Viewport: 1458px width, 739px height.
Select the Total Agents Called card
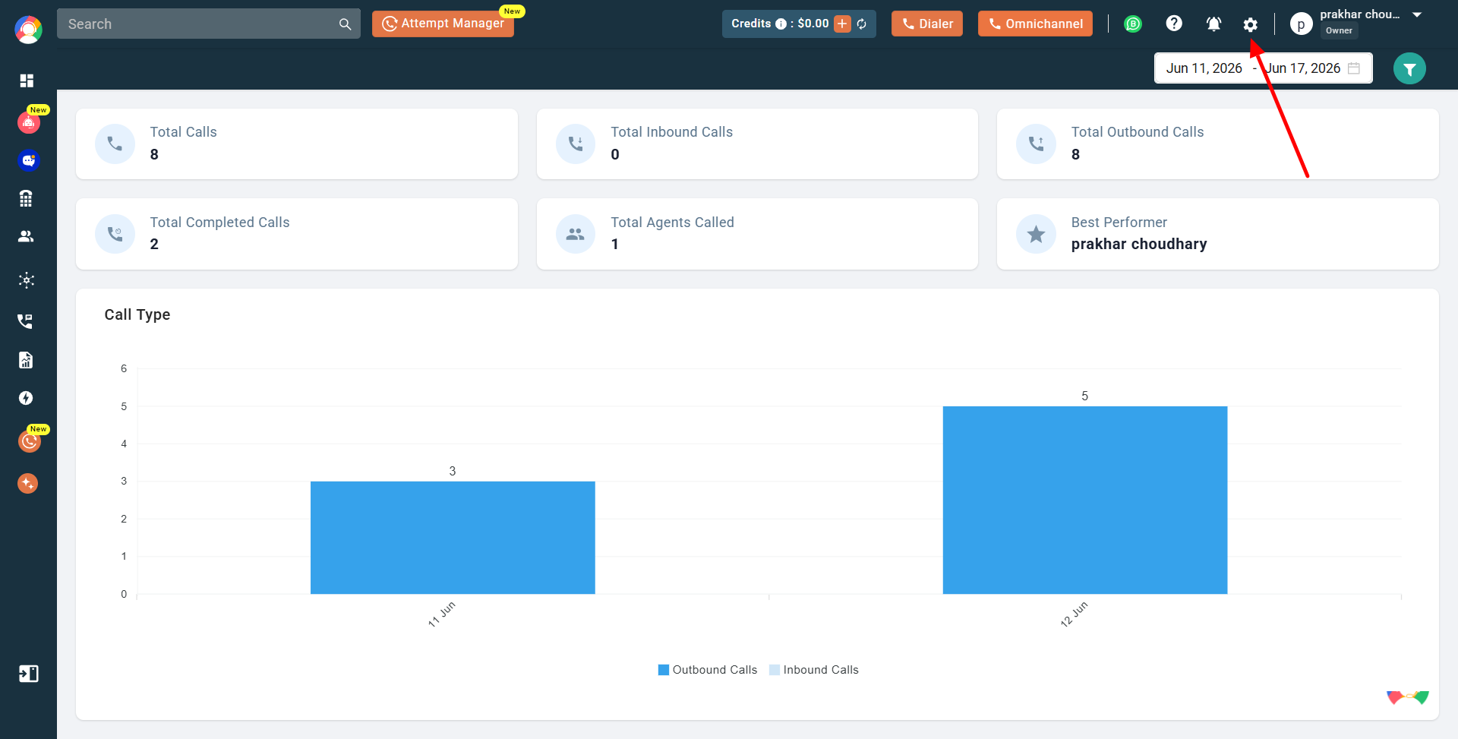coord(757,234)
